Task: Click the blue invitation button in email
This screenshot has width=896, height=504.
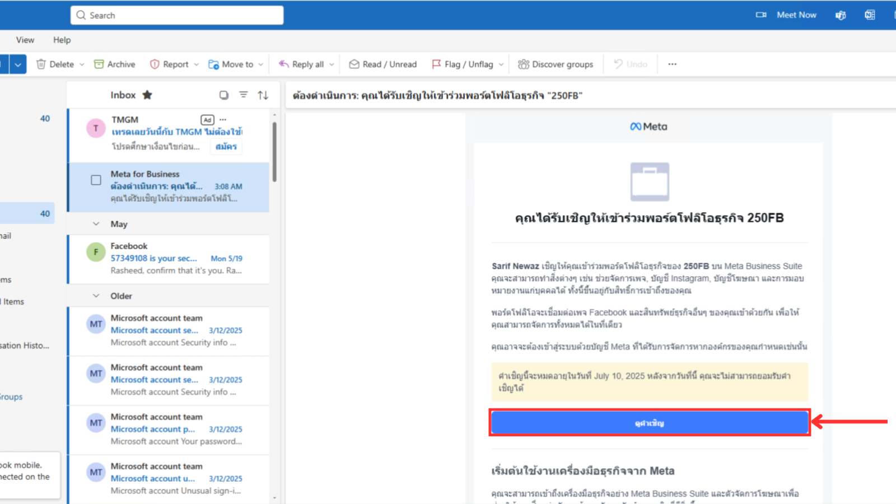Action: point(650,423)
